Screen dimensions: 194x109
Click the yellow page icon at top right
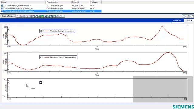(188, 16)
